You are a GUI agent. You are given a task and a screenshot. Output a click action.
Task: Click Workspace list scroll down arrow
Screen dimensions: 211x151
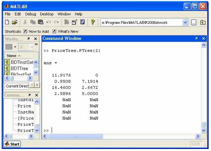(36, 72)
